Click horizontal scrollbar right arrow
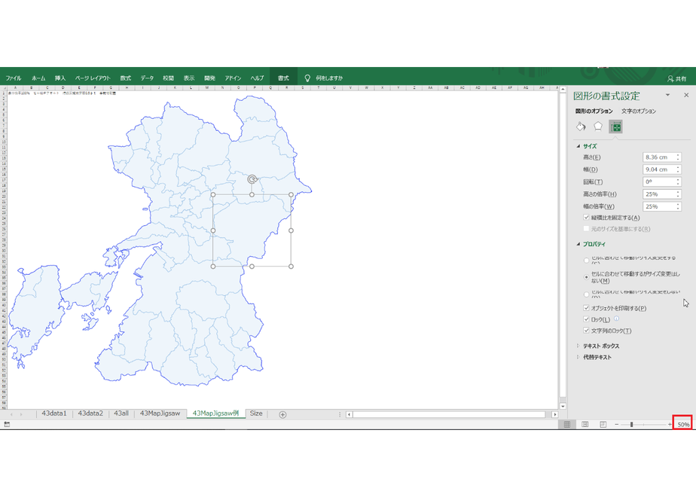 click(x=555, y=414)
